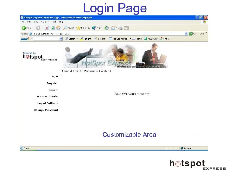Expand the MSN search box dropdown
Image resolution: width=228 pixels, height=171 pixels.
pyautogui.click(x=61, y=39)
